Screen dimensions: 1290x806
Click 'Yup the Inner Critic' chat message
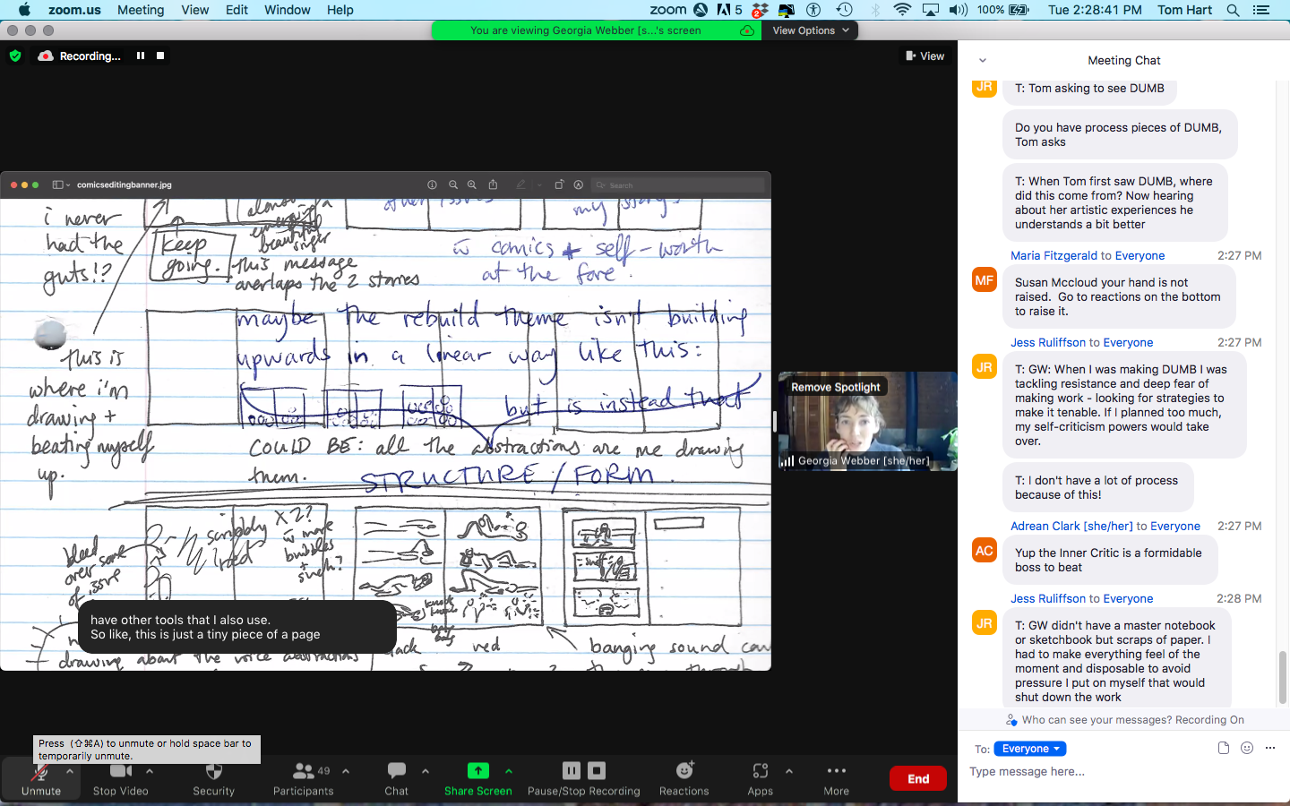click(x=1109, y=560)
